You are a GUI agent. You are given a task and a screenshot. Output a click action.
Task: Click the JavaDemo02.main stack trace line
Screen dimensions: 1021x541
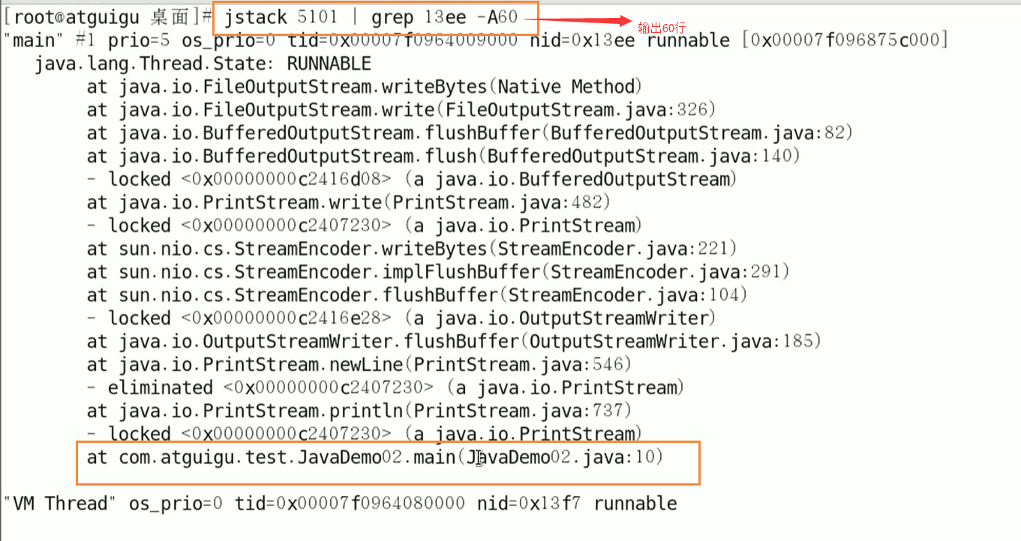point(375,457)
